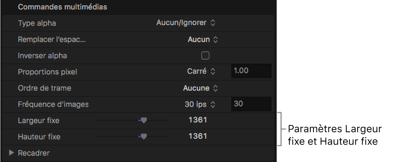Image resolution: width=404 pixels, height=162 pixels.
Task: Select the Type alpha parameter label
Action: coord(37,23)
